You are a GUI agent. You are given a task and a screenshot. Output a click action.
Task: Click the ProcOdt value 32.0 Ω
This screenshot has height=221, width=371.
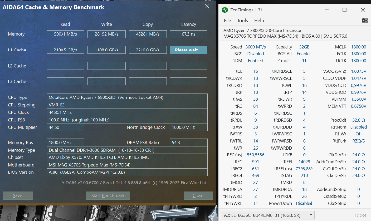[359, 120]
